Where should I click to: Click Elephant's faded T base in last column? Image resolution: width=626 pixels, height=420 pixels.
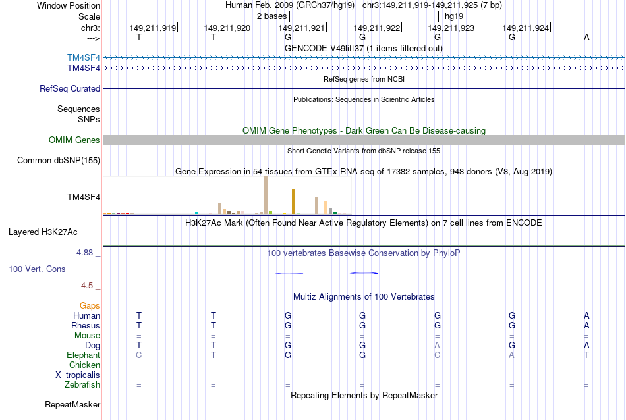pos(586,355)
